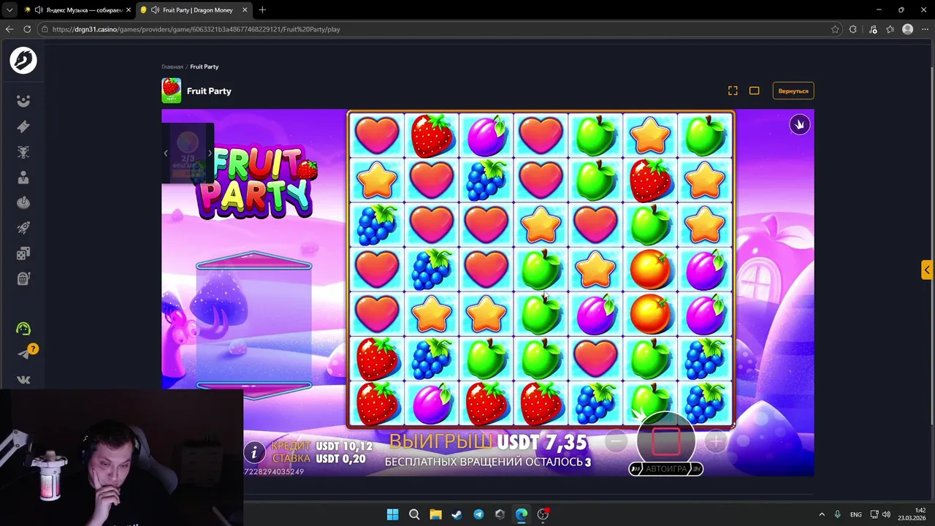
Task: Open the volume speaker tray icon
Action: point(886,514)
